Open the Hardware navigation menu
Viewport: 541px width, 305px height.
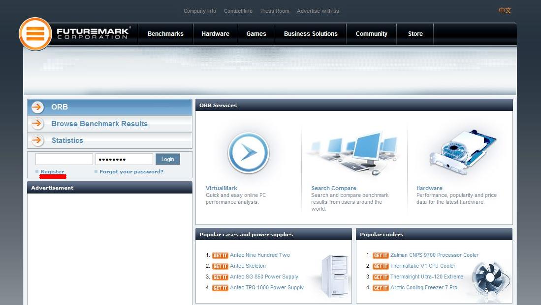coord(216,34)
